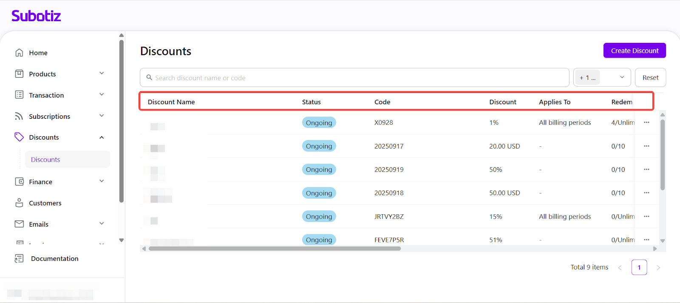Click the Customers person icon
The height and width of the screenshot is (303, 680).
(19, 203)
